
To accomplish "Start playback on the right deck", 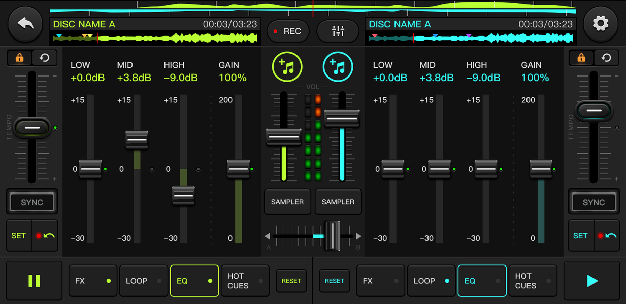I will pos(591,281).
